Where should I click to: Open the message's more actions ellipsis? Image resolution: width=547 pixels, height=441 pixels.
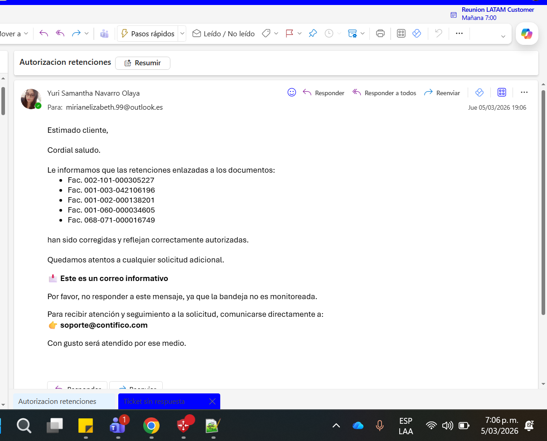524,92
